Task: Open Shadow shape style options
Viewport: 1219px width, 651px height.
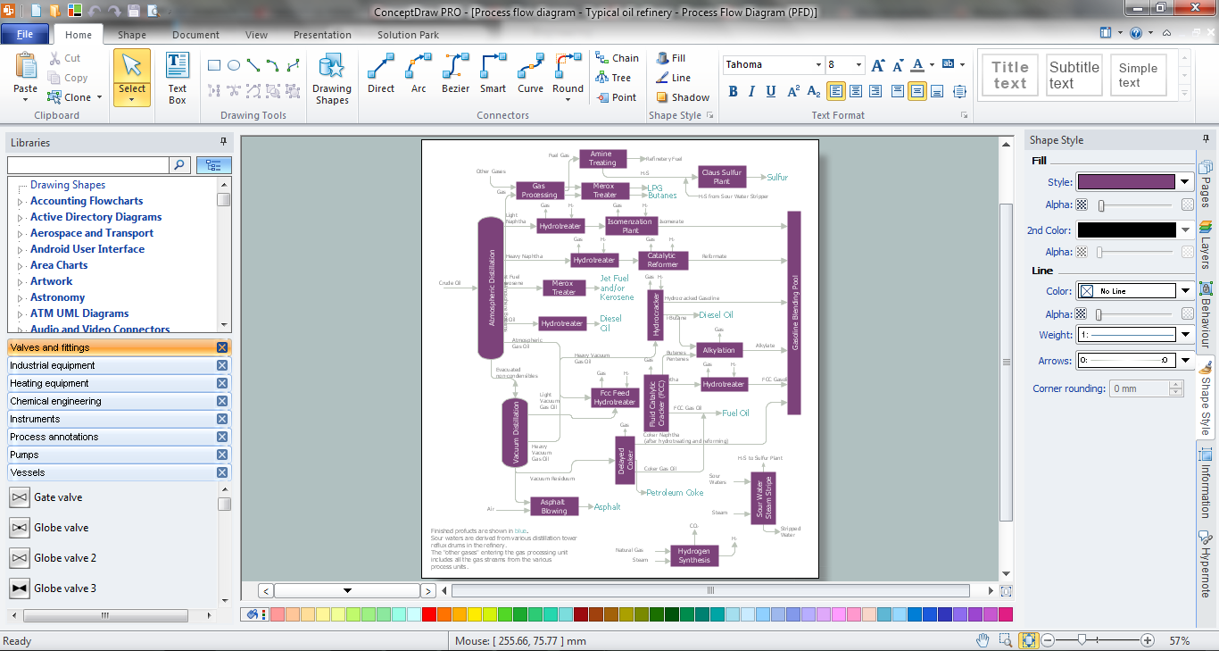Action: 683,97
